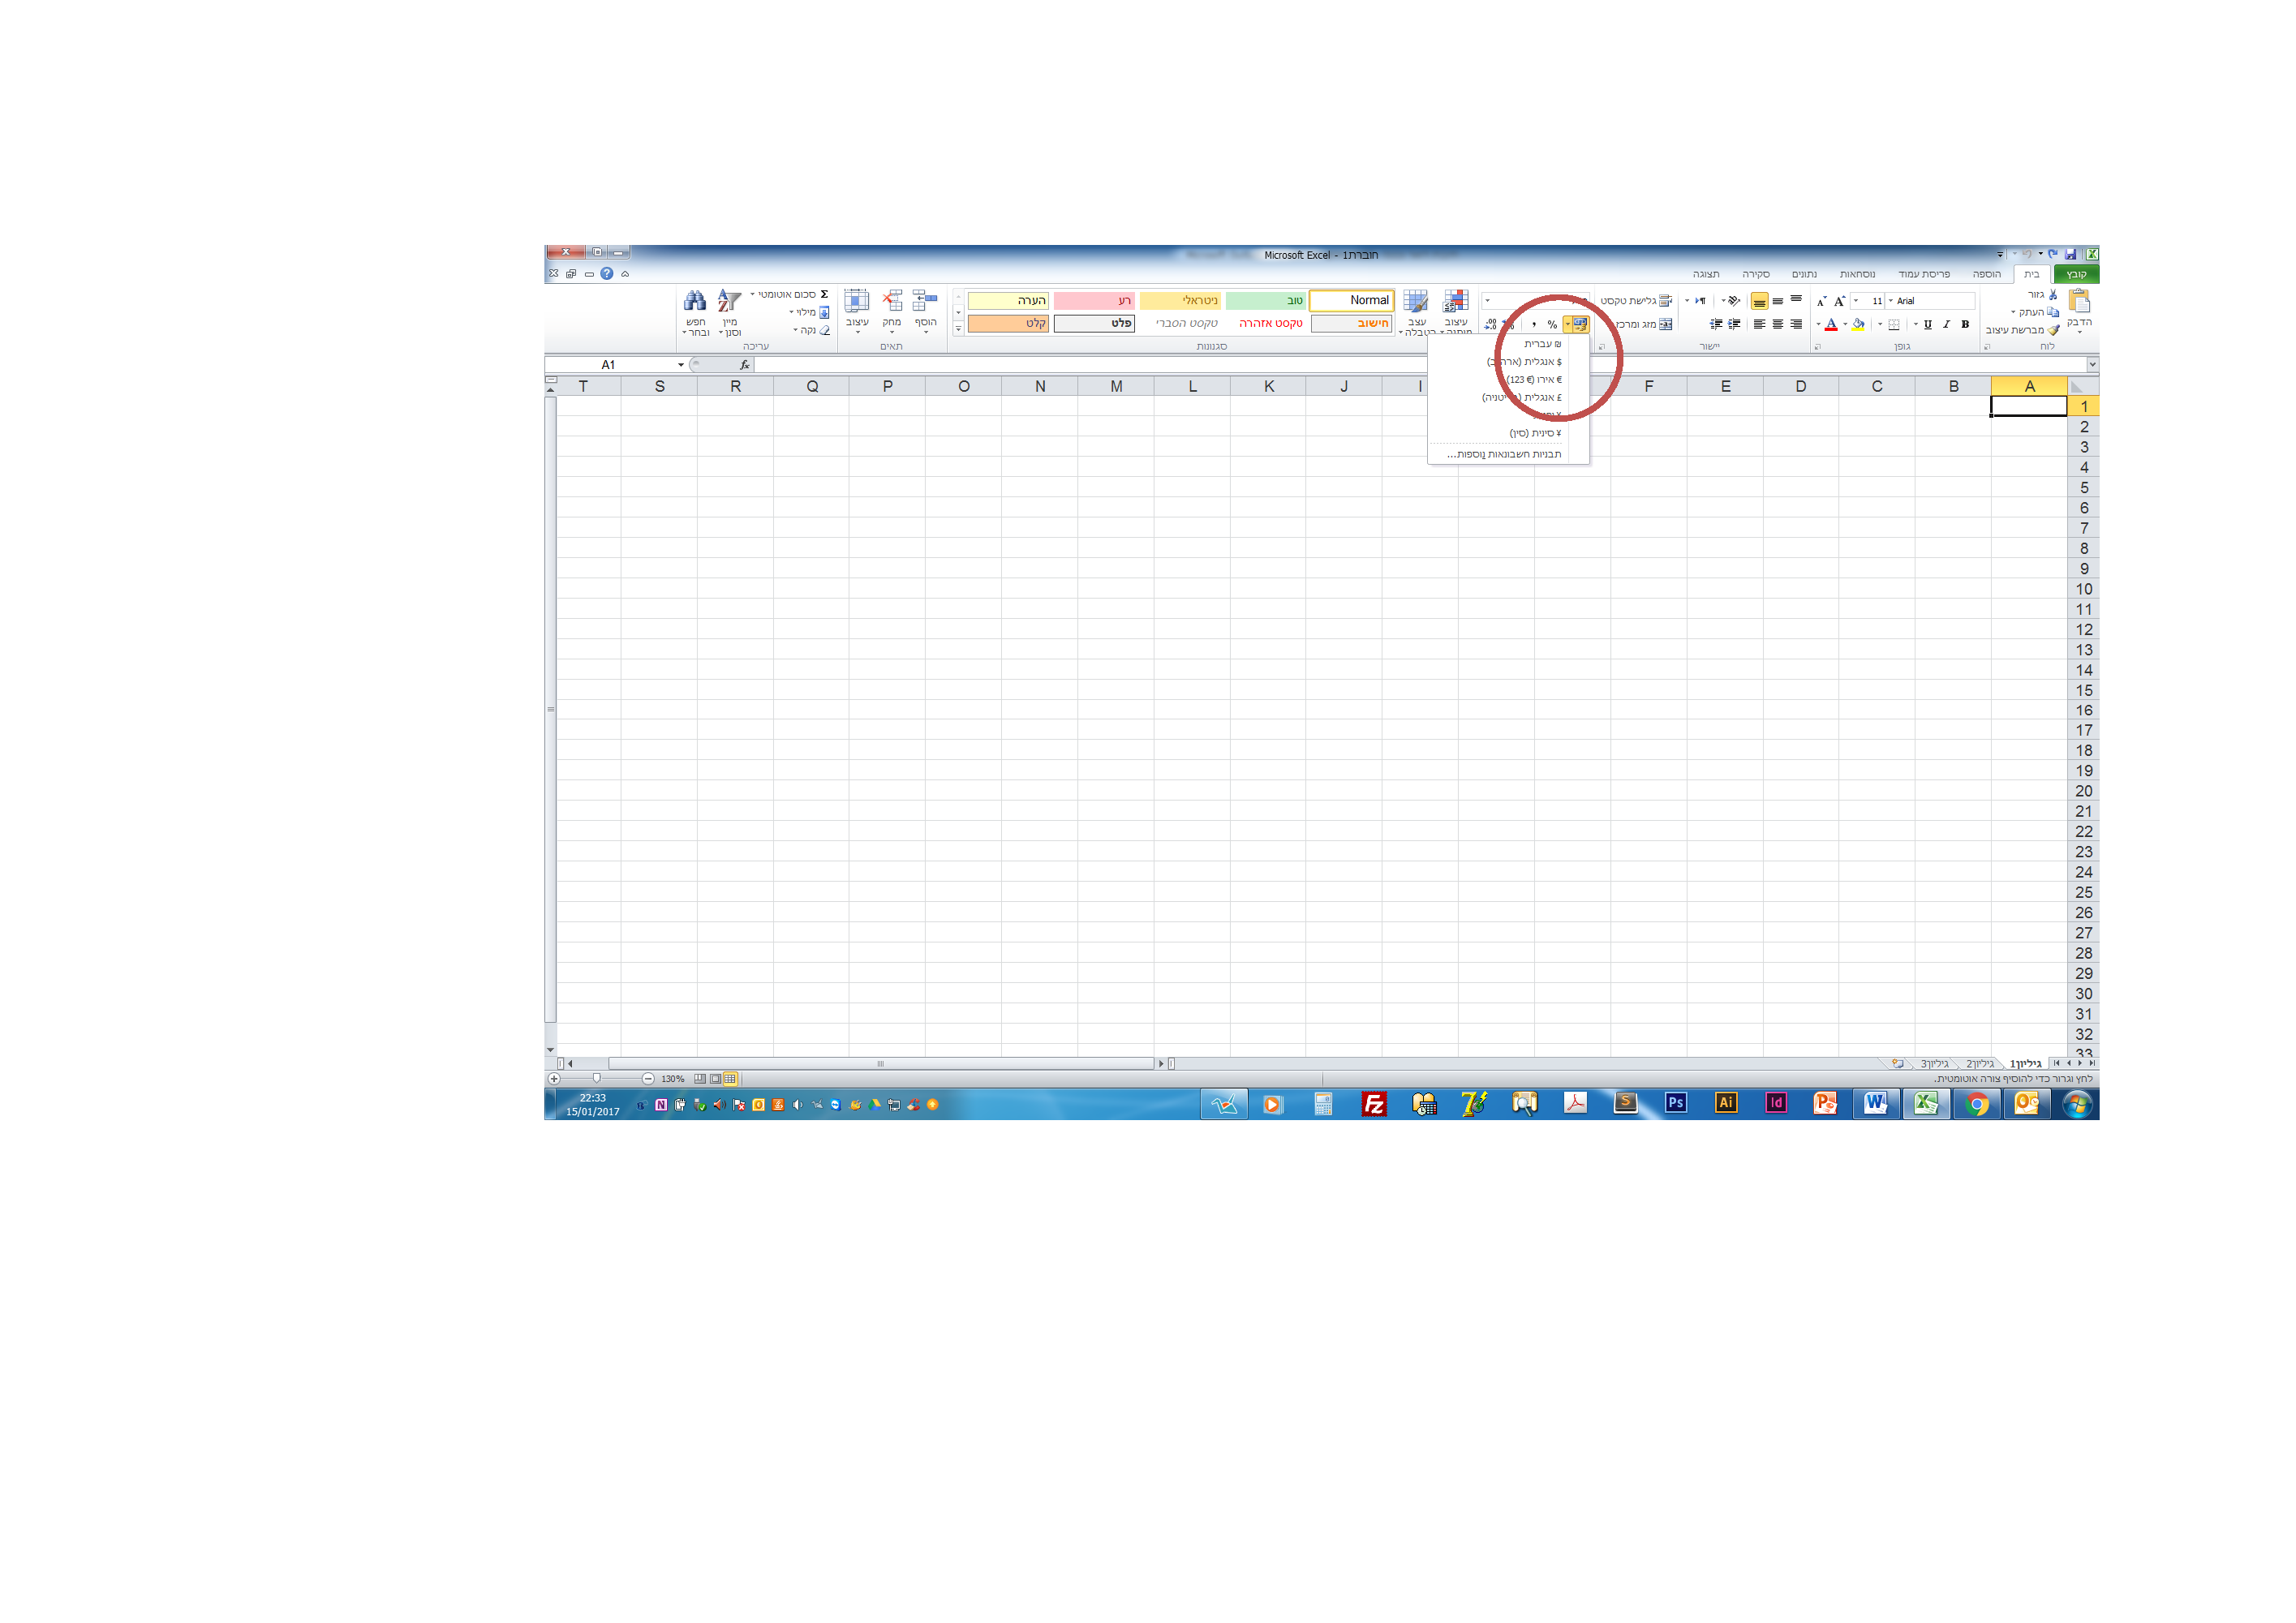Toggle italic formatting
The image size is (2296, 1623).
(1946, 324)
